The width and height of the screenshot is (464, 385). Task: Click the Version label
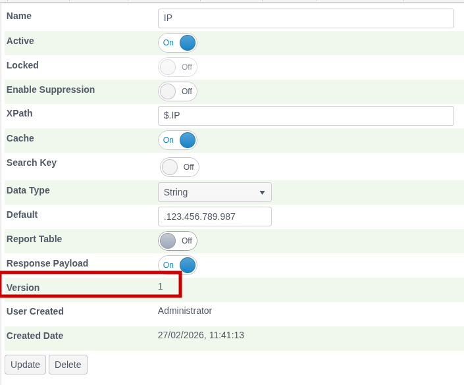23,288
